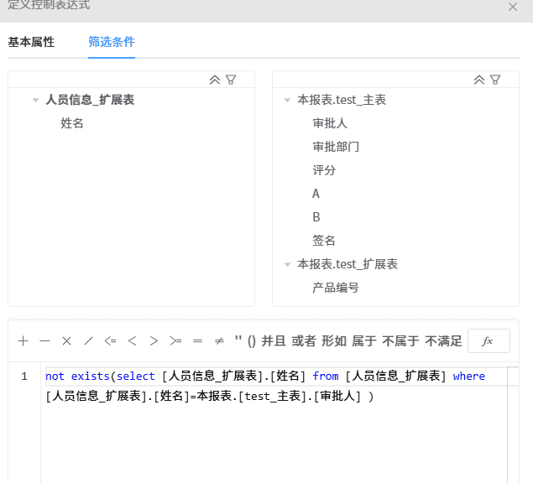
Task: Open filter icon in the right field panel
Action: (495, 80)
